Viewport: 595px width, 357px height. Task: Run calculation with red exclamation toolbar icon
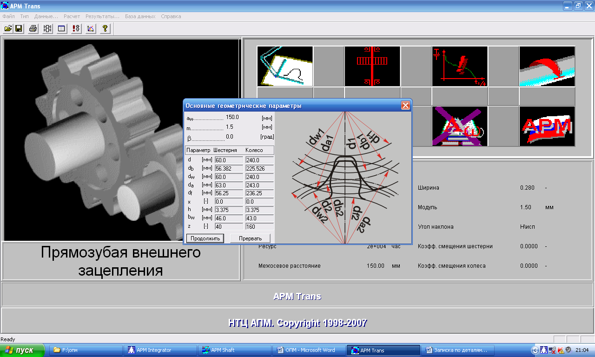[76, 29]
